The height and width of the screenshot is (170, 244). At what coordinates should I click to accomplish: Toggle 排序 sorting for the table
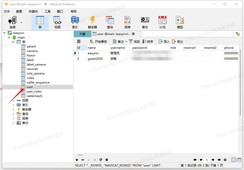(x=148, y=41)
